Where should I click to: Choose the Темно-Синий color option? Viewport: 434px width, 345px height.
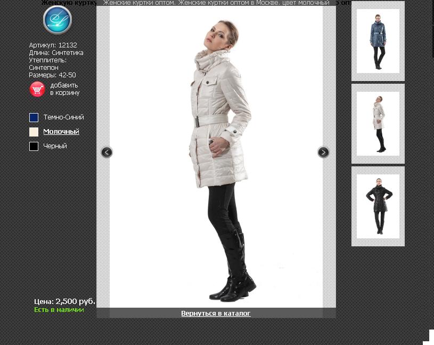[64, 117]
